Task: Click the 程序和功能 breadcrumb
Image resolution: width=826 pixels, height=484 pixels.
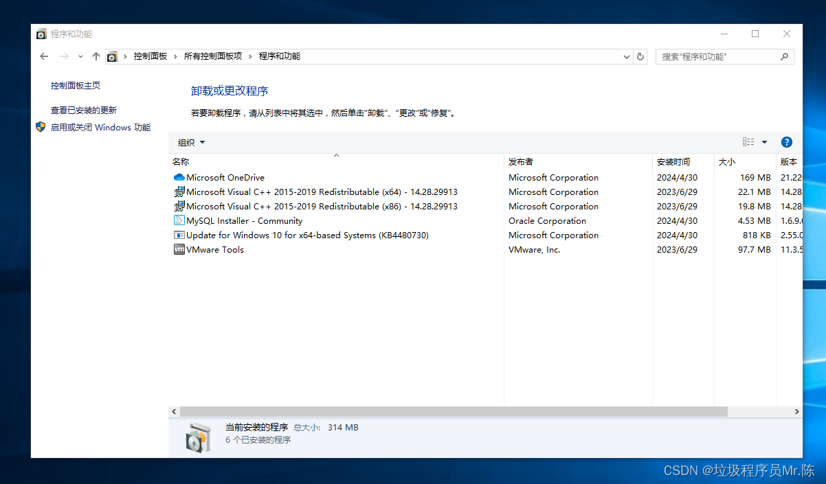Action: (x=280, y=56)
